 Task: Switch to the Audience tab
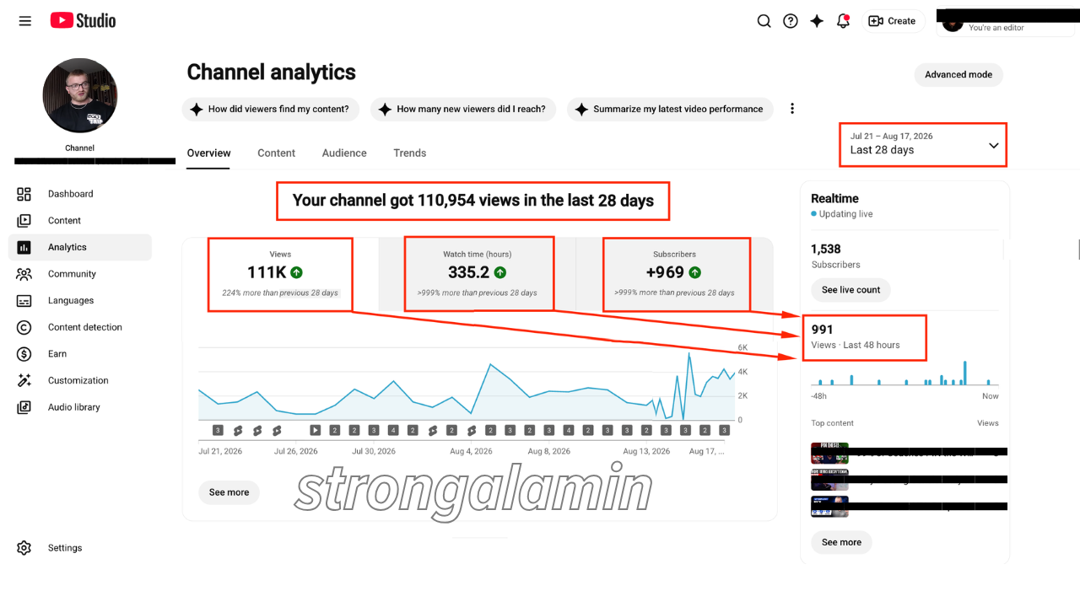coord(344,153)
